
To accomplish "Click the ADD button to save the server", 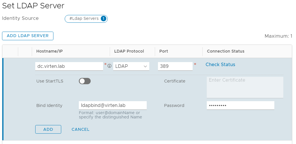I will pyautogui.click(x=48, y=129).
